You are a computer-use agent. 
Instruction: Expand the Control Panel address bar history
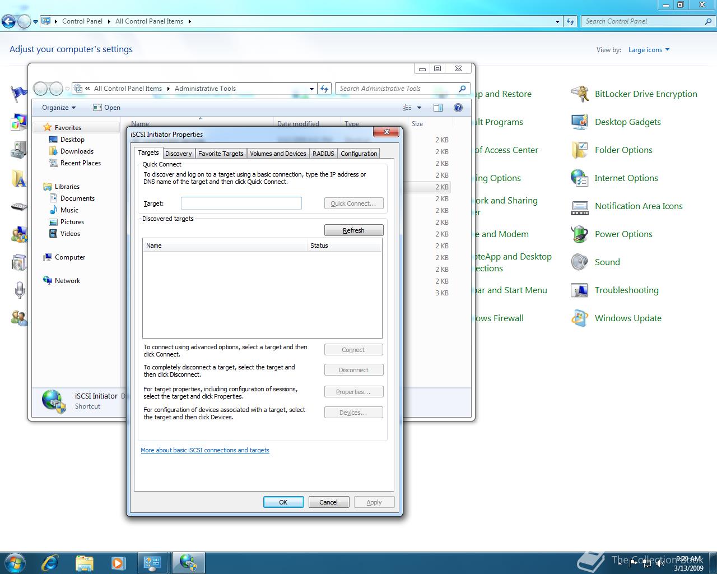click(557, 21)
